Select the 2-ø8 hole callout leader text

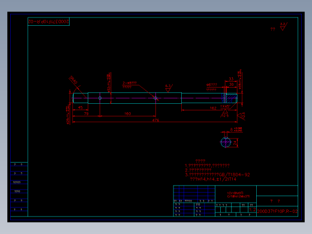pyautogui.click(x=130, y=83)
